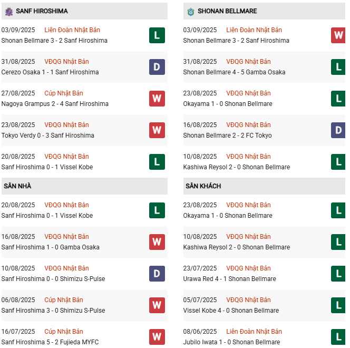Click the Sanf Hiroshima team logo
This screenshot has width=350, height=348.
[x=8, y=11]
